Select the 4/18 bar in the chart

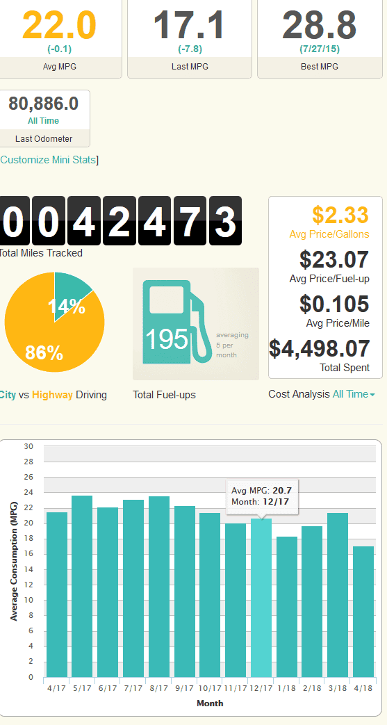[x=363, y=612]
